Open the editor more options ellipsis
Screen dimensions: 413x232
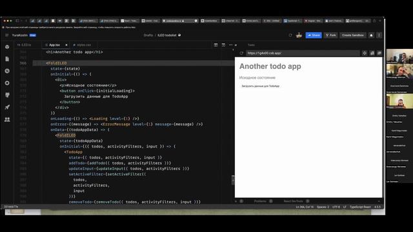click(x=231, y=45)
